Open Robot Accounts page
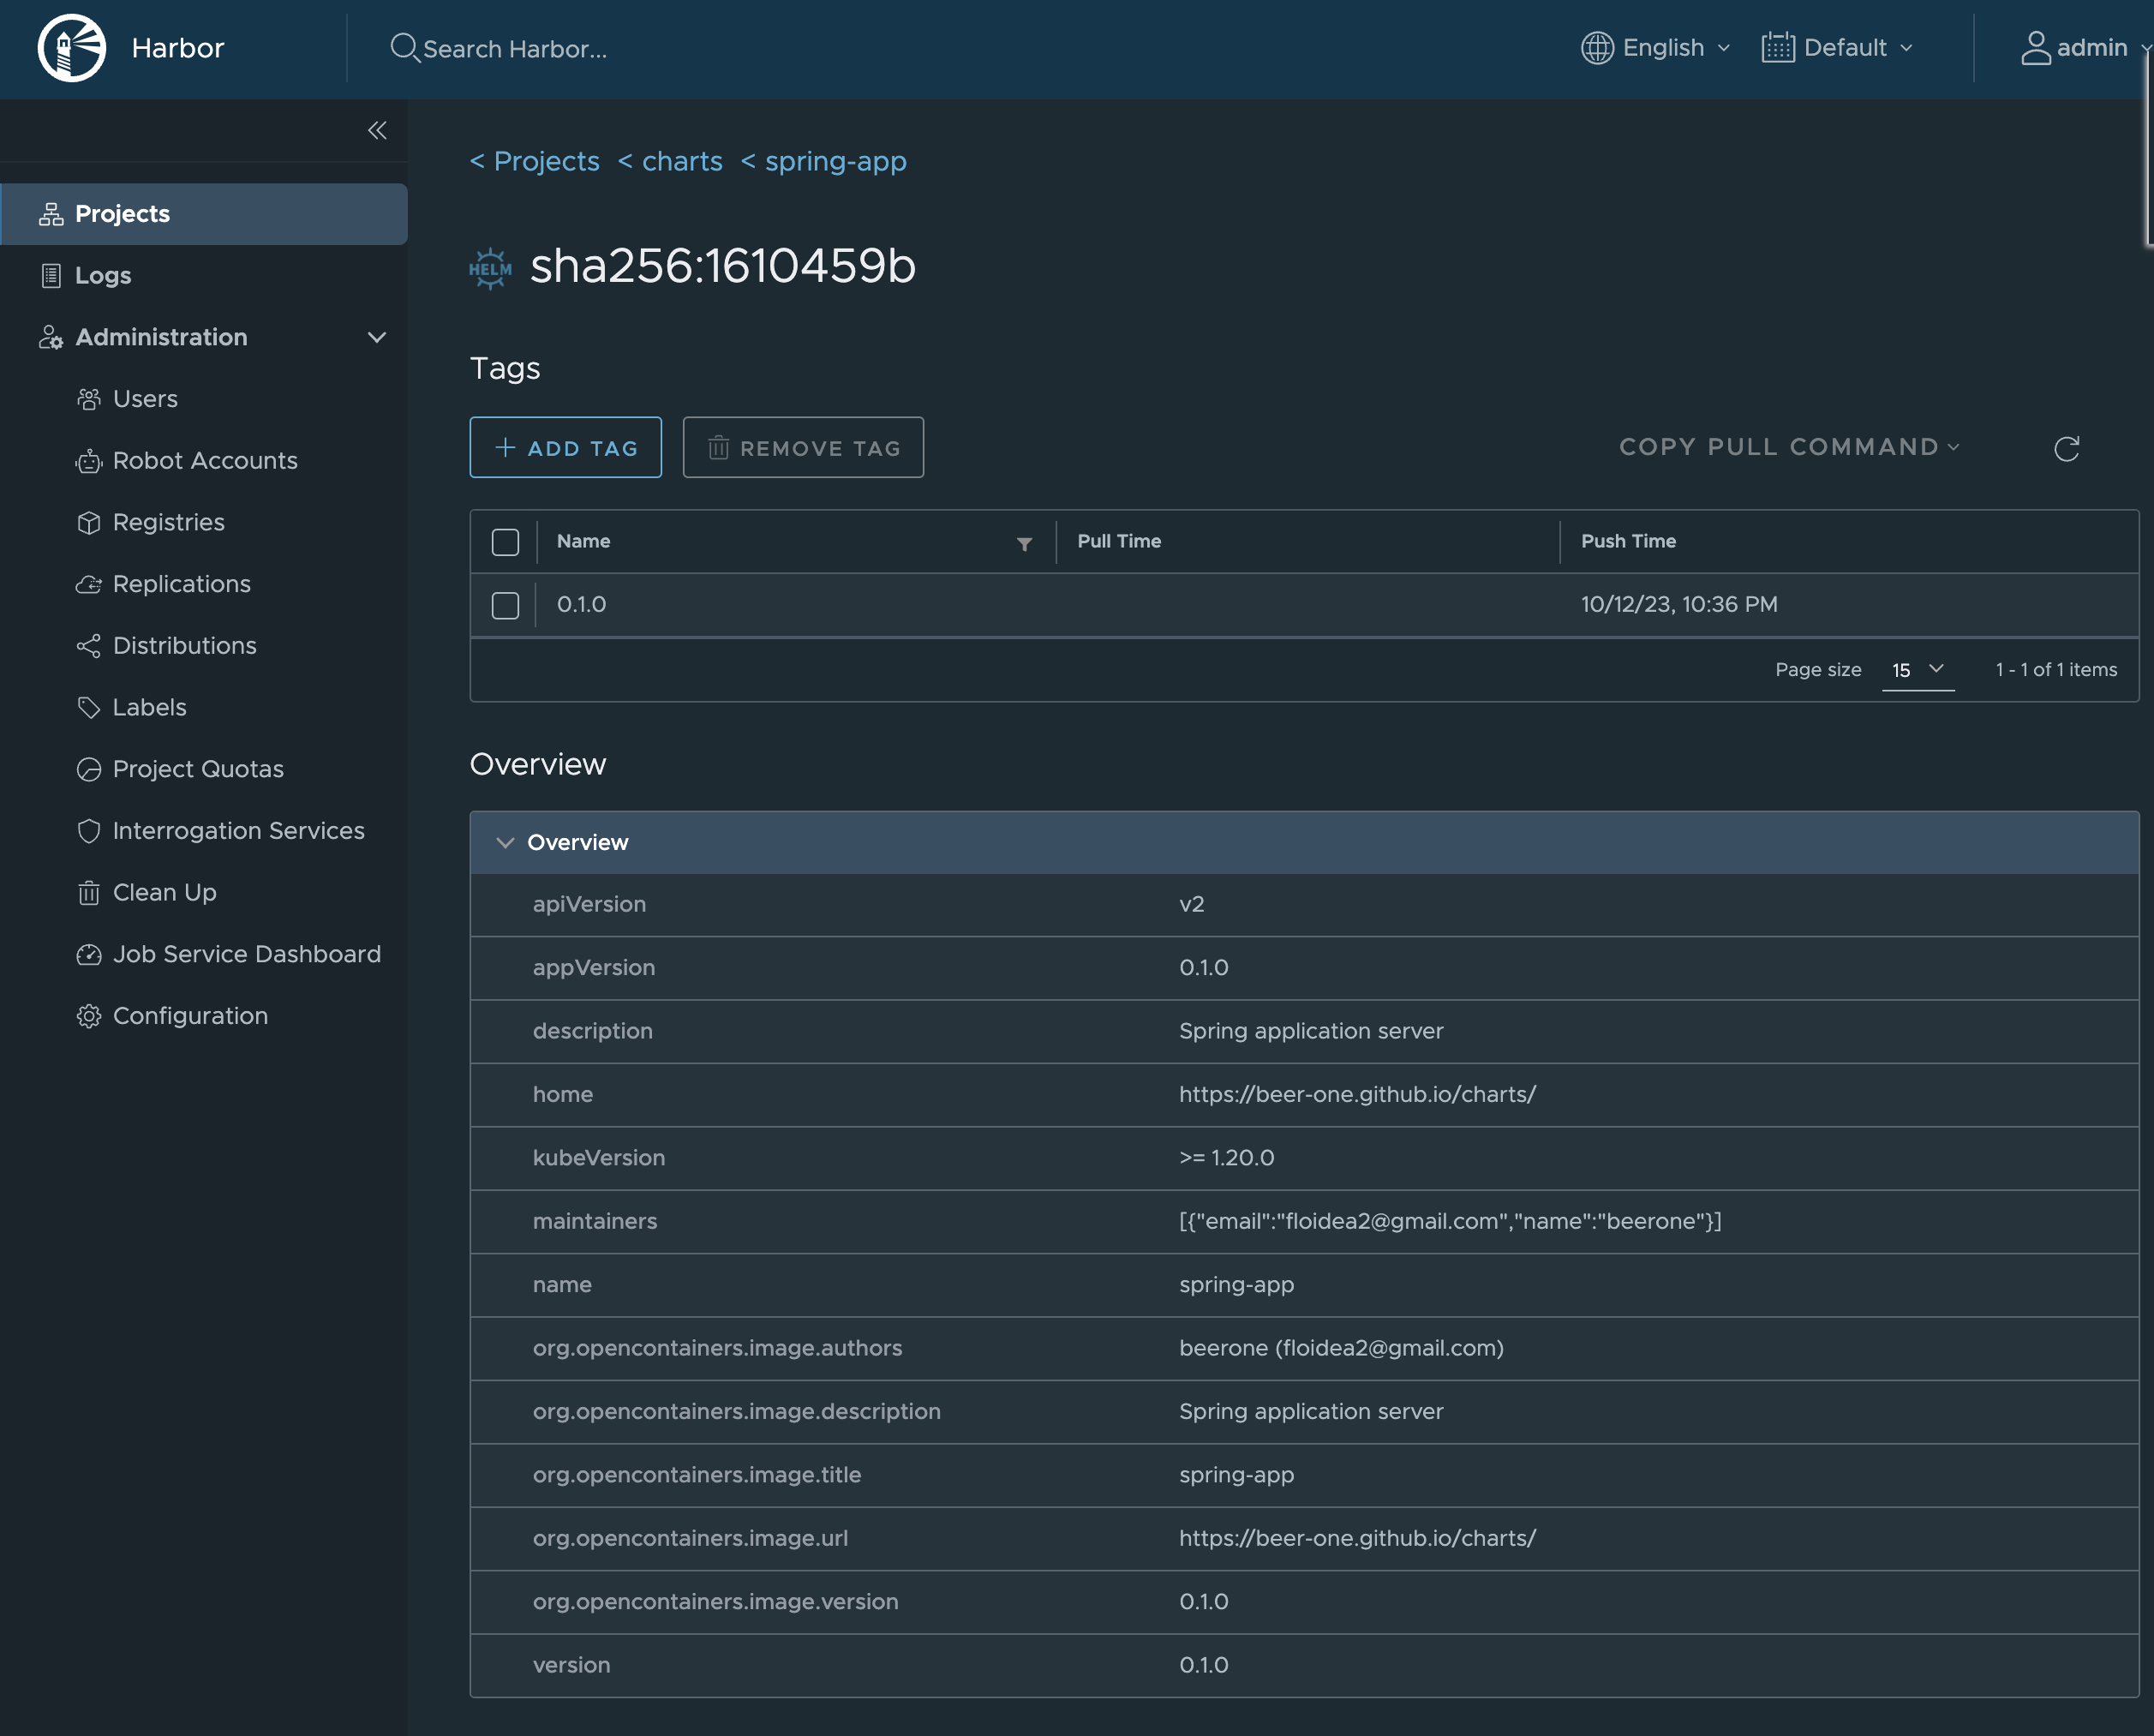This screenshot has height=1736, width=2154. pos(205,461)
